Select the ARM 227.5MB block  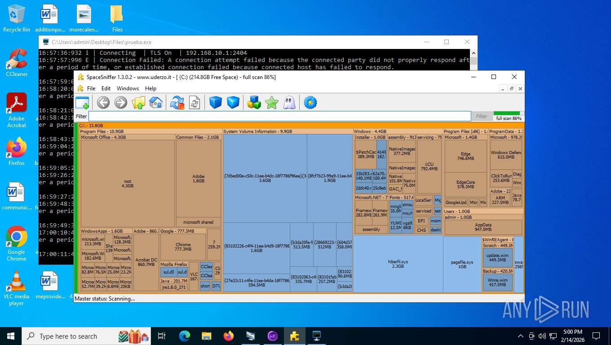[500, 200]
